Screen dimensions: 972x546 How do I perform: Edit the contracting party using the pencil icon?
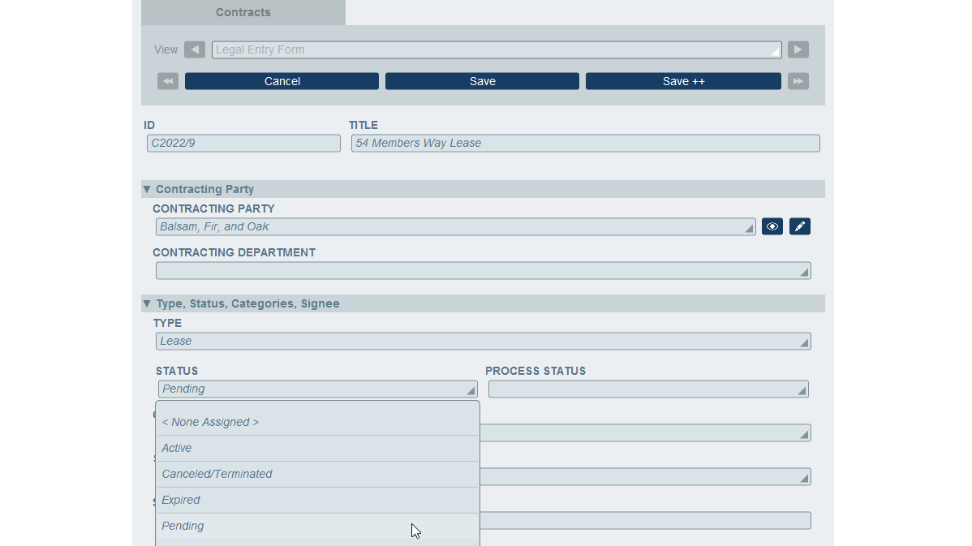tap(799, 226)
